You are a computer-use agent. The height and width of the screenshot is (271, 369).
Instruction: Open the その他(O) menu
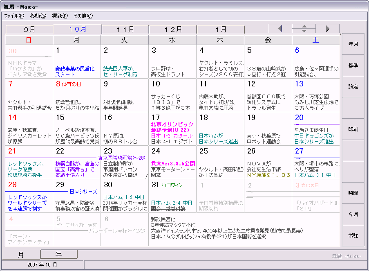(x=83, y=16)
